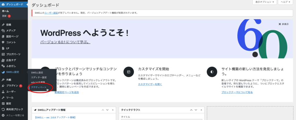Image resolution: width=296 pixels, height=120 pixels.
Task: Open the ブログパーツ menu
Action: [14, 54]
